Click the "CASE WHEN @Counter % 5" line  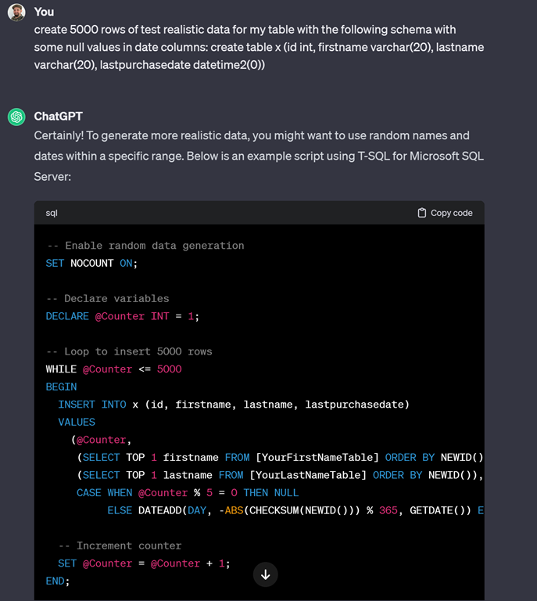pos(188,493)
